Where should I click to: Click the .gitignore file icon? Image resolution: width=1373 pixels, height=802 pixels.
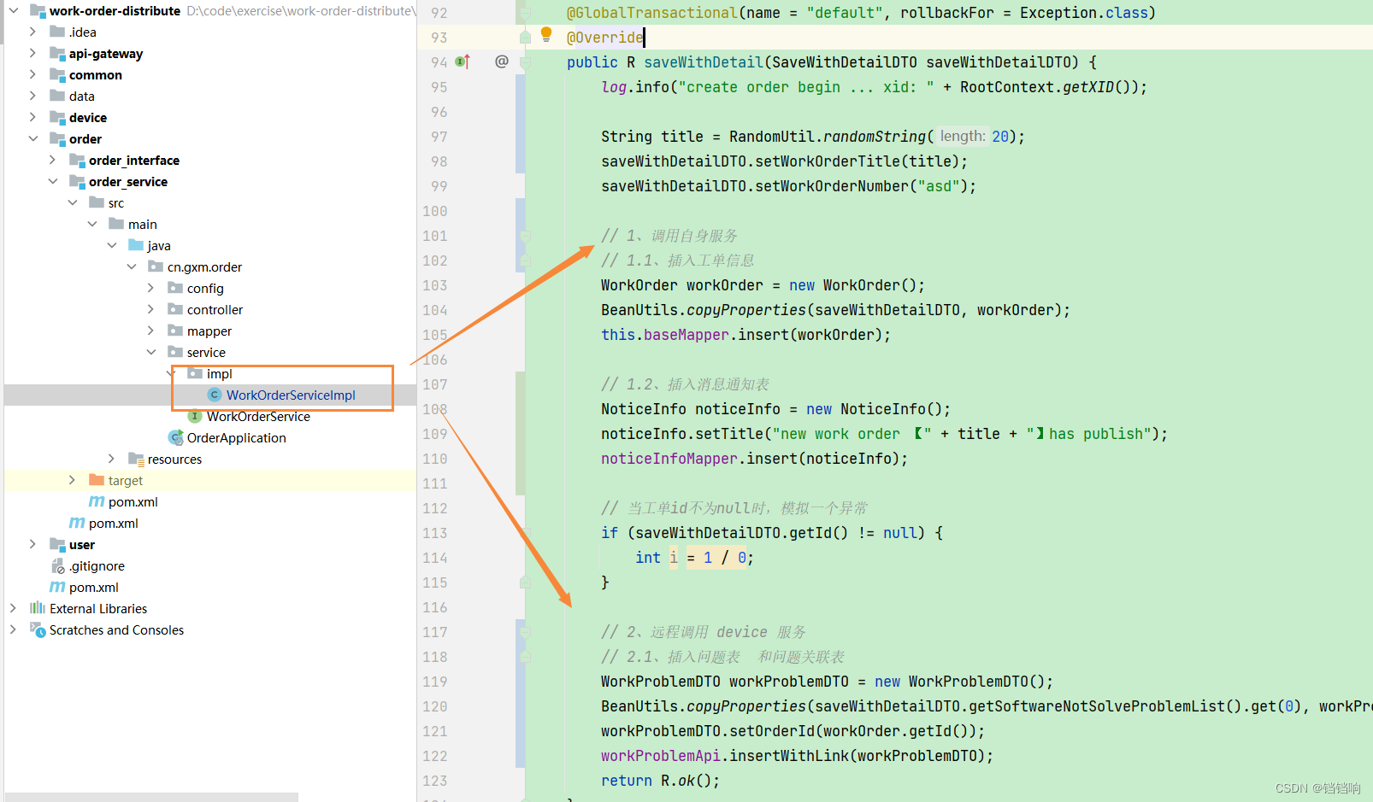(58, 565)
